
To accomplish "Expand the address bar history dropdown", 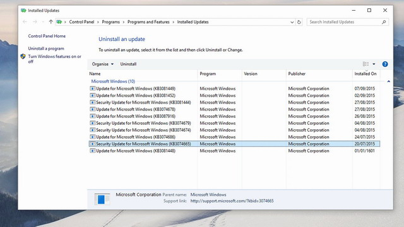I will coord(292,22).
